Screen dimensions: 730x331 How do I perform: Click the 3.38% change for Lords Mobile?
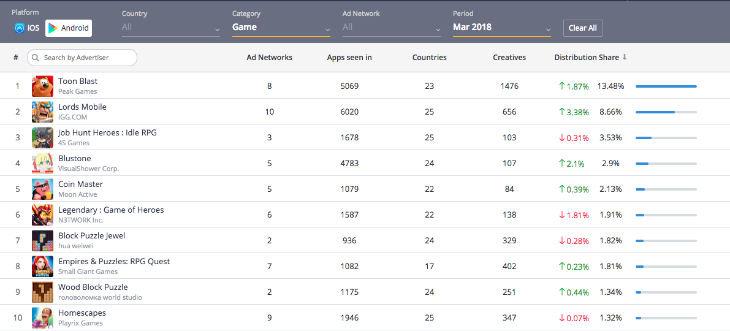point(574,112)
